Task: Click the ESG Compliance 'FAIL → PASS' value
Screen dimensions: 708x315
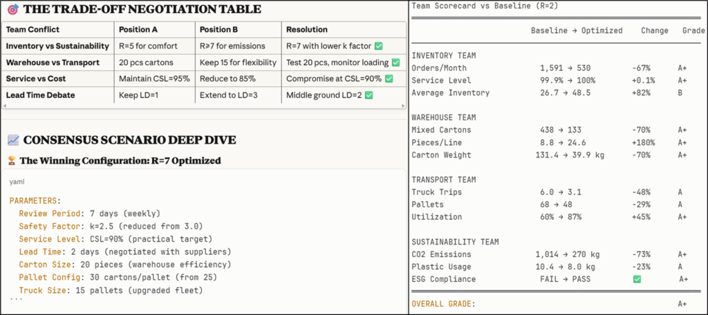Action: 565,279
